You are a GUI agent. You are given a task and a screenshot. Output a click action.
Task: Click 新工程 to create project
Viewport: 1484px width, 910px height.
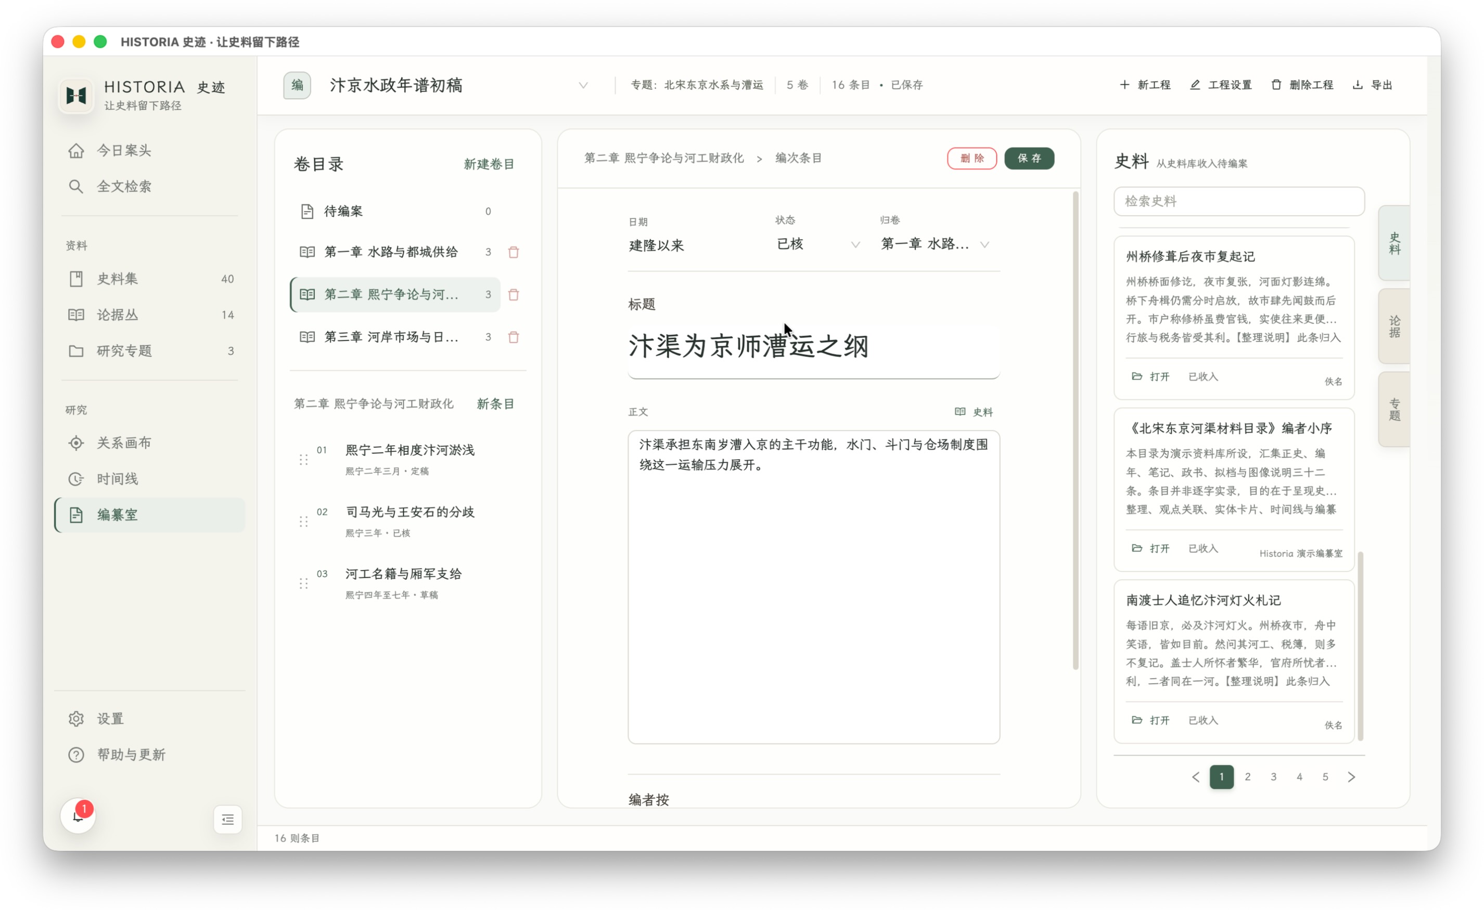[1145, 85]
